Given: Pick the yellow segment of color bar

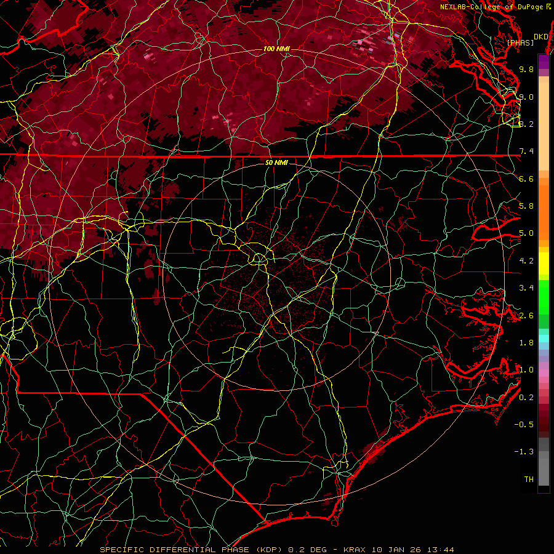Looking at the screenshot, I should 544,263.
